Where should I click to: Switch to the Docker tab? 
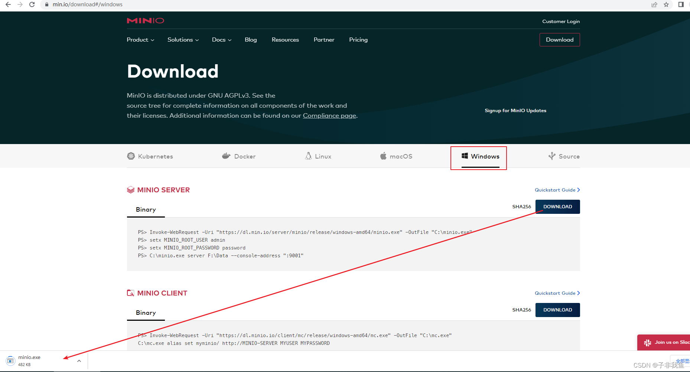239,156
